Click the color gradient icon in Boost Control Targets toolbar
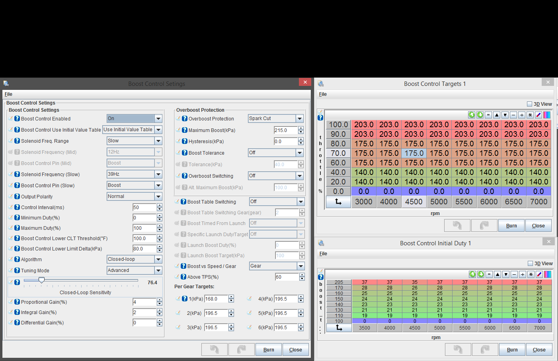The width and height of the screenshot is (558, 361). (x=547, y=115)
